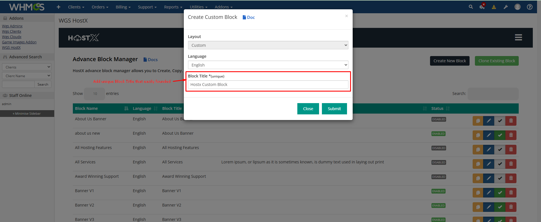
Task: Open the HostX hamburger menu
Action: coord(518,37)
